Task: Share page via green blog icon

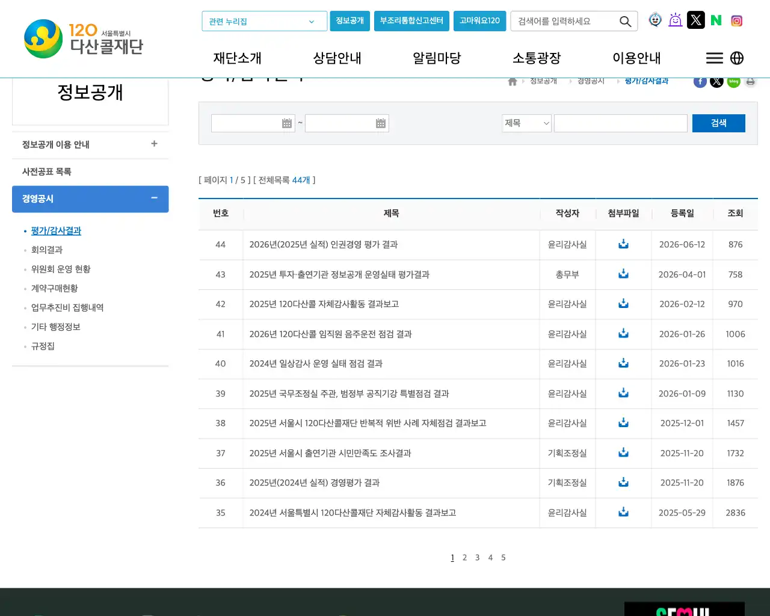Action: pyautogui.click(x=733, y=81)
